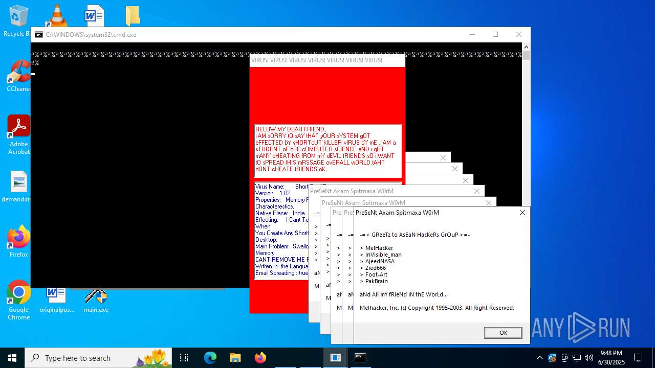The width and height of the screenshot is (655, 368).
Task: Click 'MelHacker' in the greetings list
Action: (379, 248)
